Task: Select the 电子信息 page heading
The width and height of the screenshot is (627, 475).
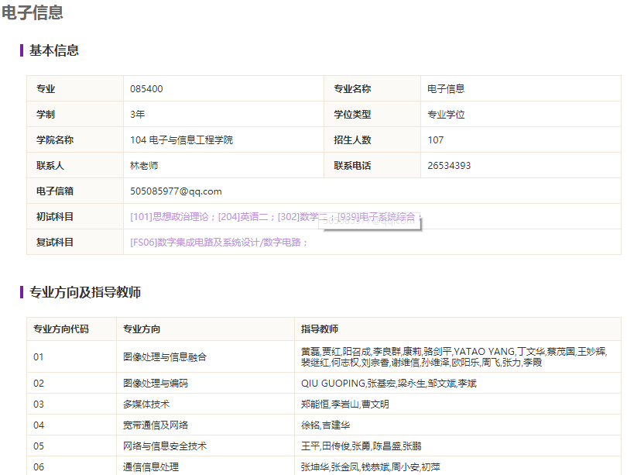Action: tap(33, 12)
